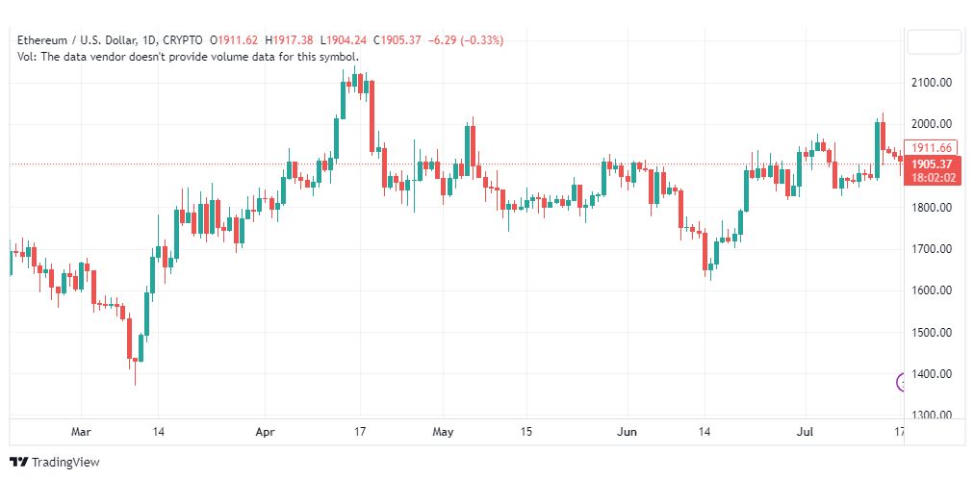Click the 1500.00 price axis label
This screenshot has width=974, height=479.
932,333
